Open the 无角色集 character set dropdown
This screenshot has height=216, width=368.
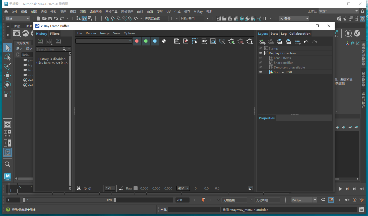(234, 200)
